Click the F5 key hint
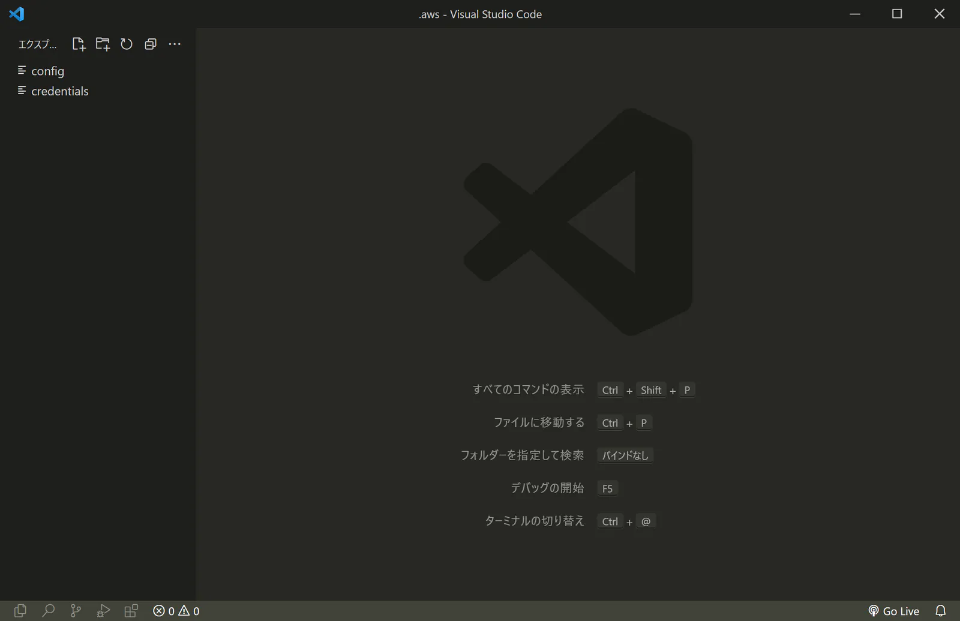 (607, 488)
